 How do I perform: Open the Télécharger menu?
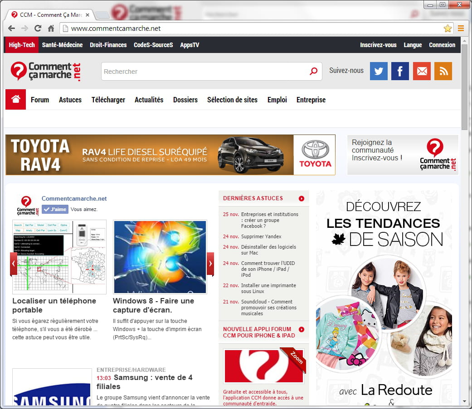[x=108, y=100]
